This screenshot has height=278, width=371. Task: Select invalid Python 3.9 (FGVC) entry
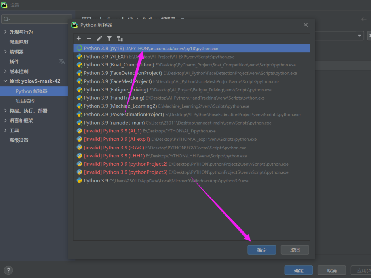click(191, 148)
